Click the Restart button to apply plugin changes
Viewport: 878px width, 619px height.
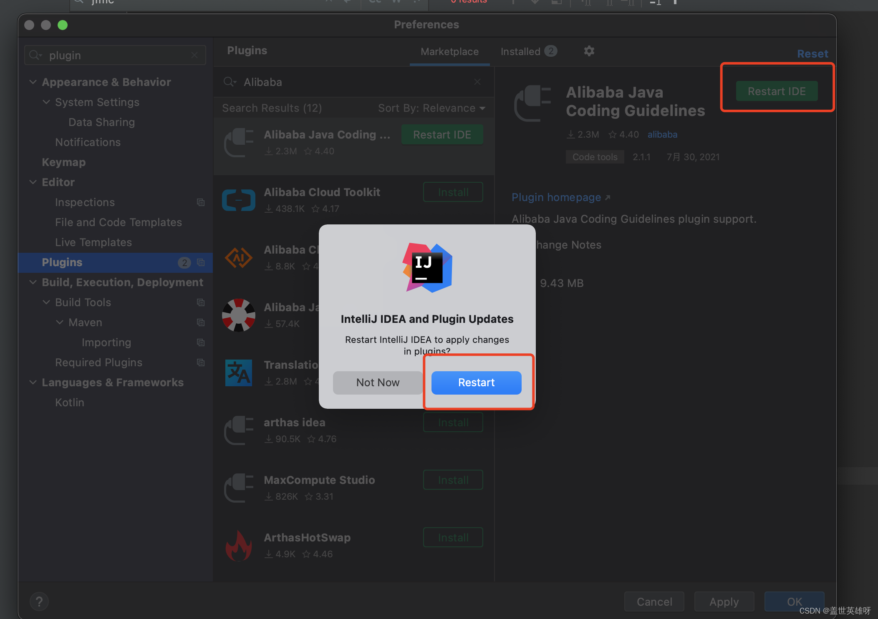[476, 382]
